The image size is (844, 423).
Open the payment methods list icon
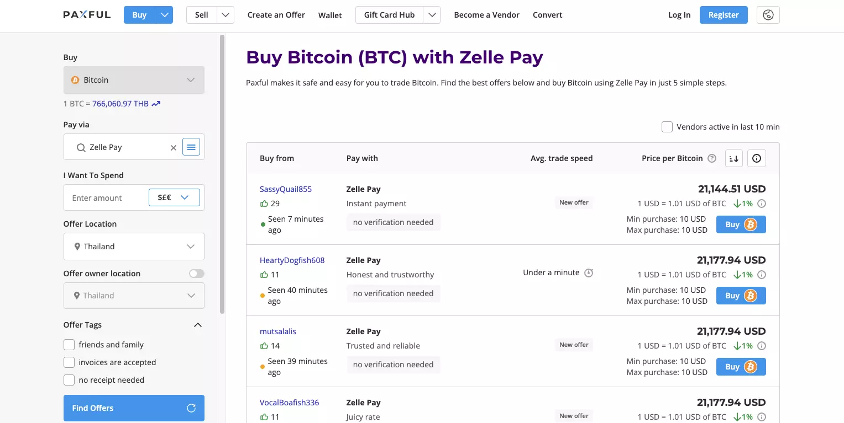[191, 147]
